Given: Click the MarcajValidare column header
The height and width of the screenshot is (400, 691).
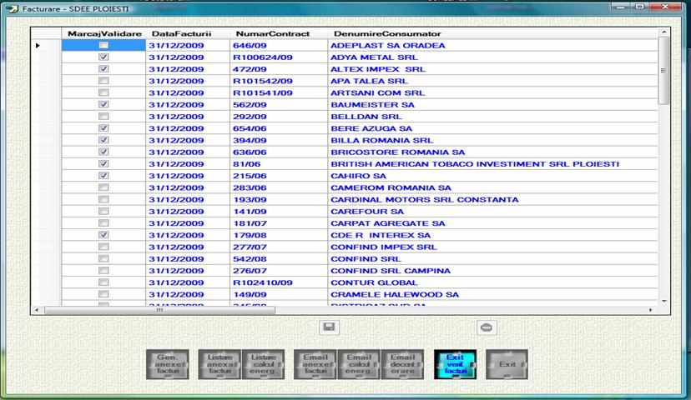Looking at the screenshot, I should (103, 33).
